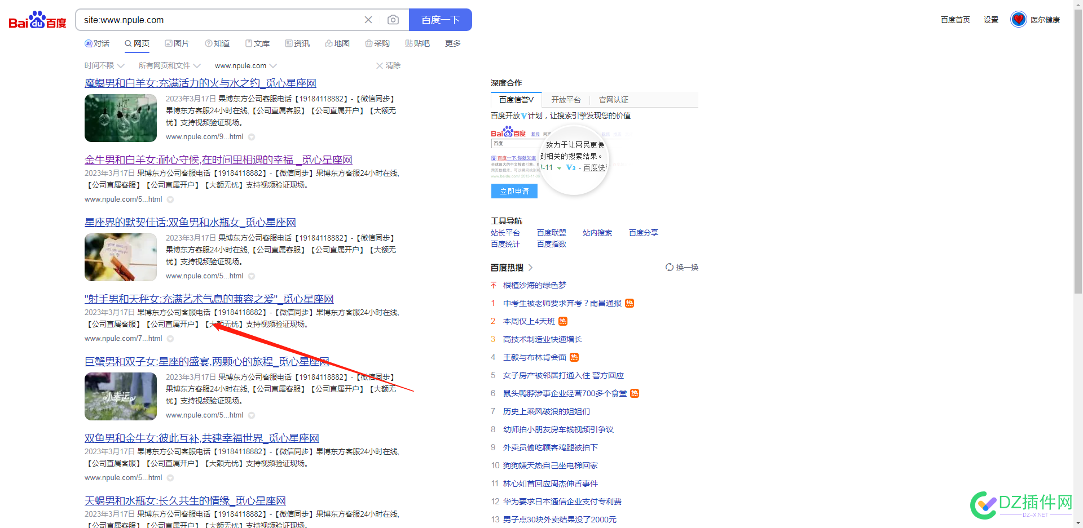The image size is (1083, 528).
Task: Select the 开放平台 tab
Action: (x=566, y=100)
